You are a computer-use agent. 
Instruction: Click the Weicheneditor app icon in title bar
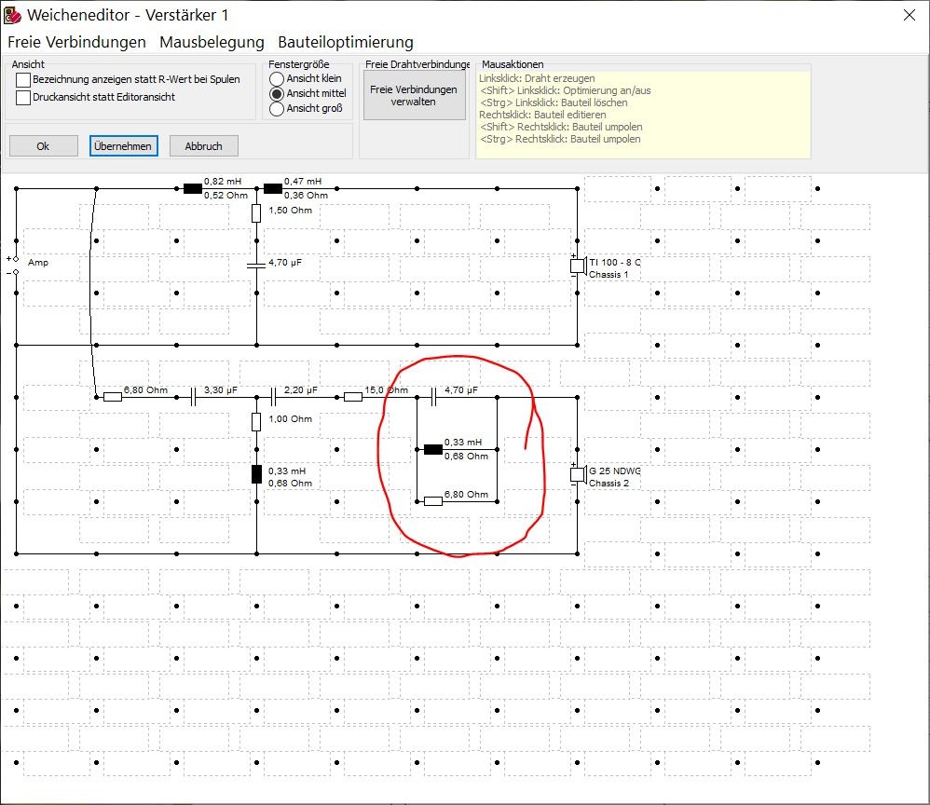pos(12,15)
